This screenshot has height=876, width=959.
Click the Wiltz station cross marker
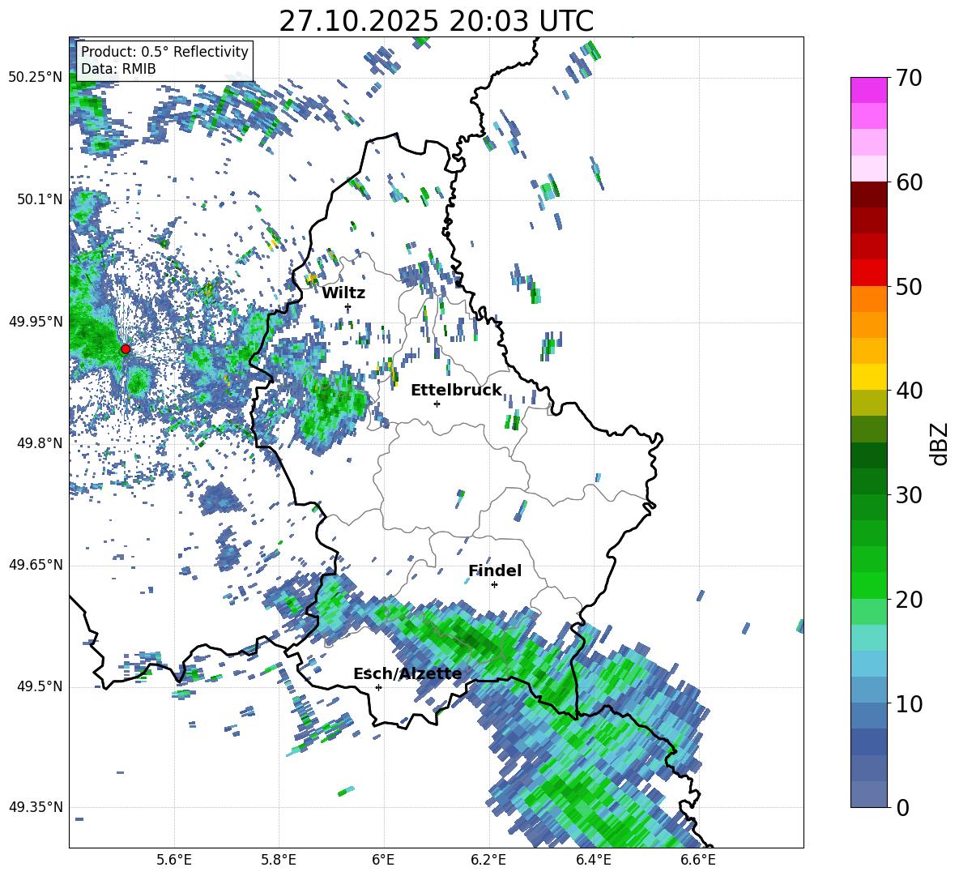[x=348, y=307]
